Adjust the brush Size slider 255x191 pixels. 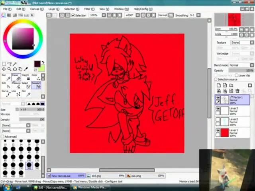[x=32, y=109]
